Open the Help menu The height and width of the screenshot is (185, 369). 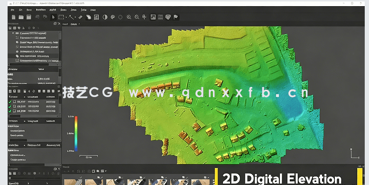93,10
